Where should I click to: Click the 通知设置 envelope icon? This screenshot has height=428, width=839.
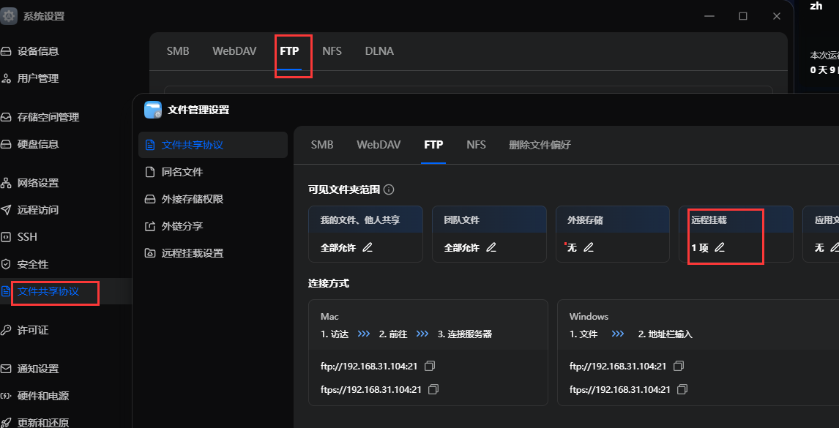(6, 369)
